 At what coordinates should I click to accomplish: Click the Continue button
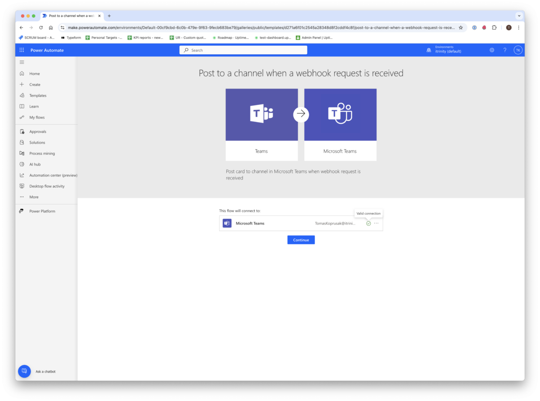coord(301,239)
